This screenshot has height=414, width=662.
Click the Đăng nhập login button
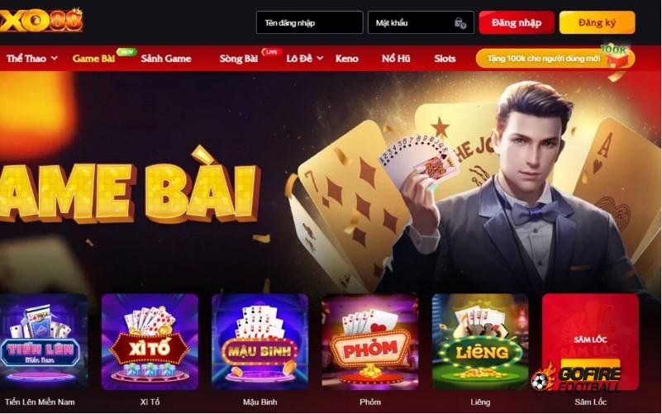(x=517, y=22)
